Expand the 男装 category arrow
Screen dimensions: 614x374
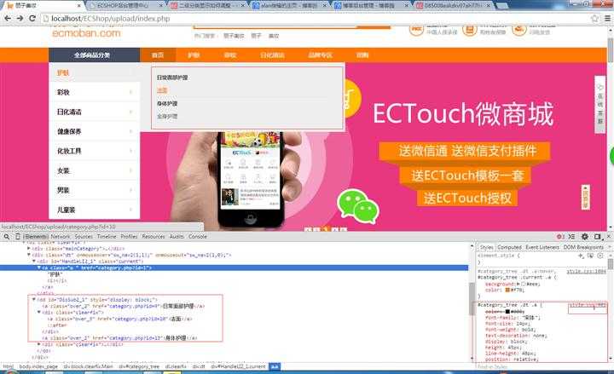pos(130,190)
